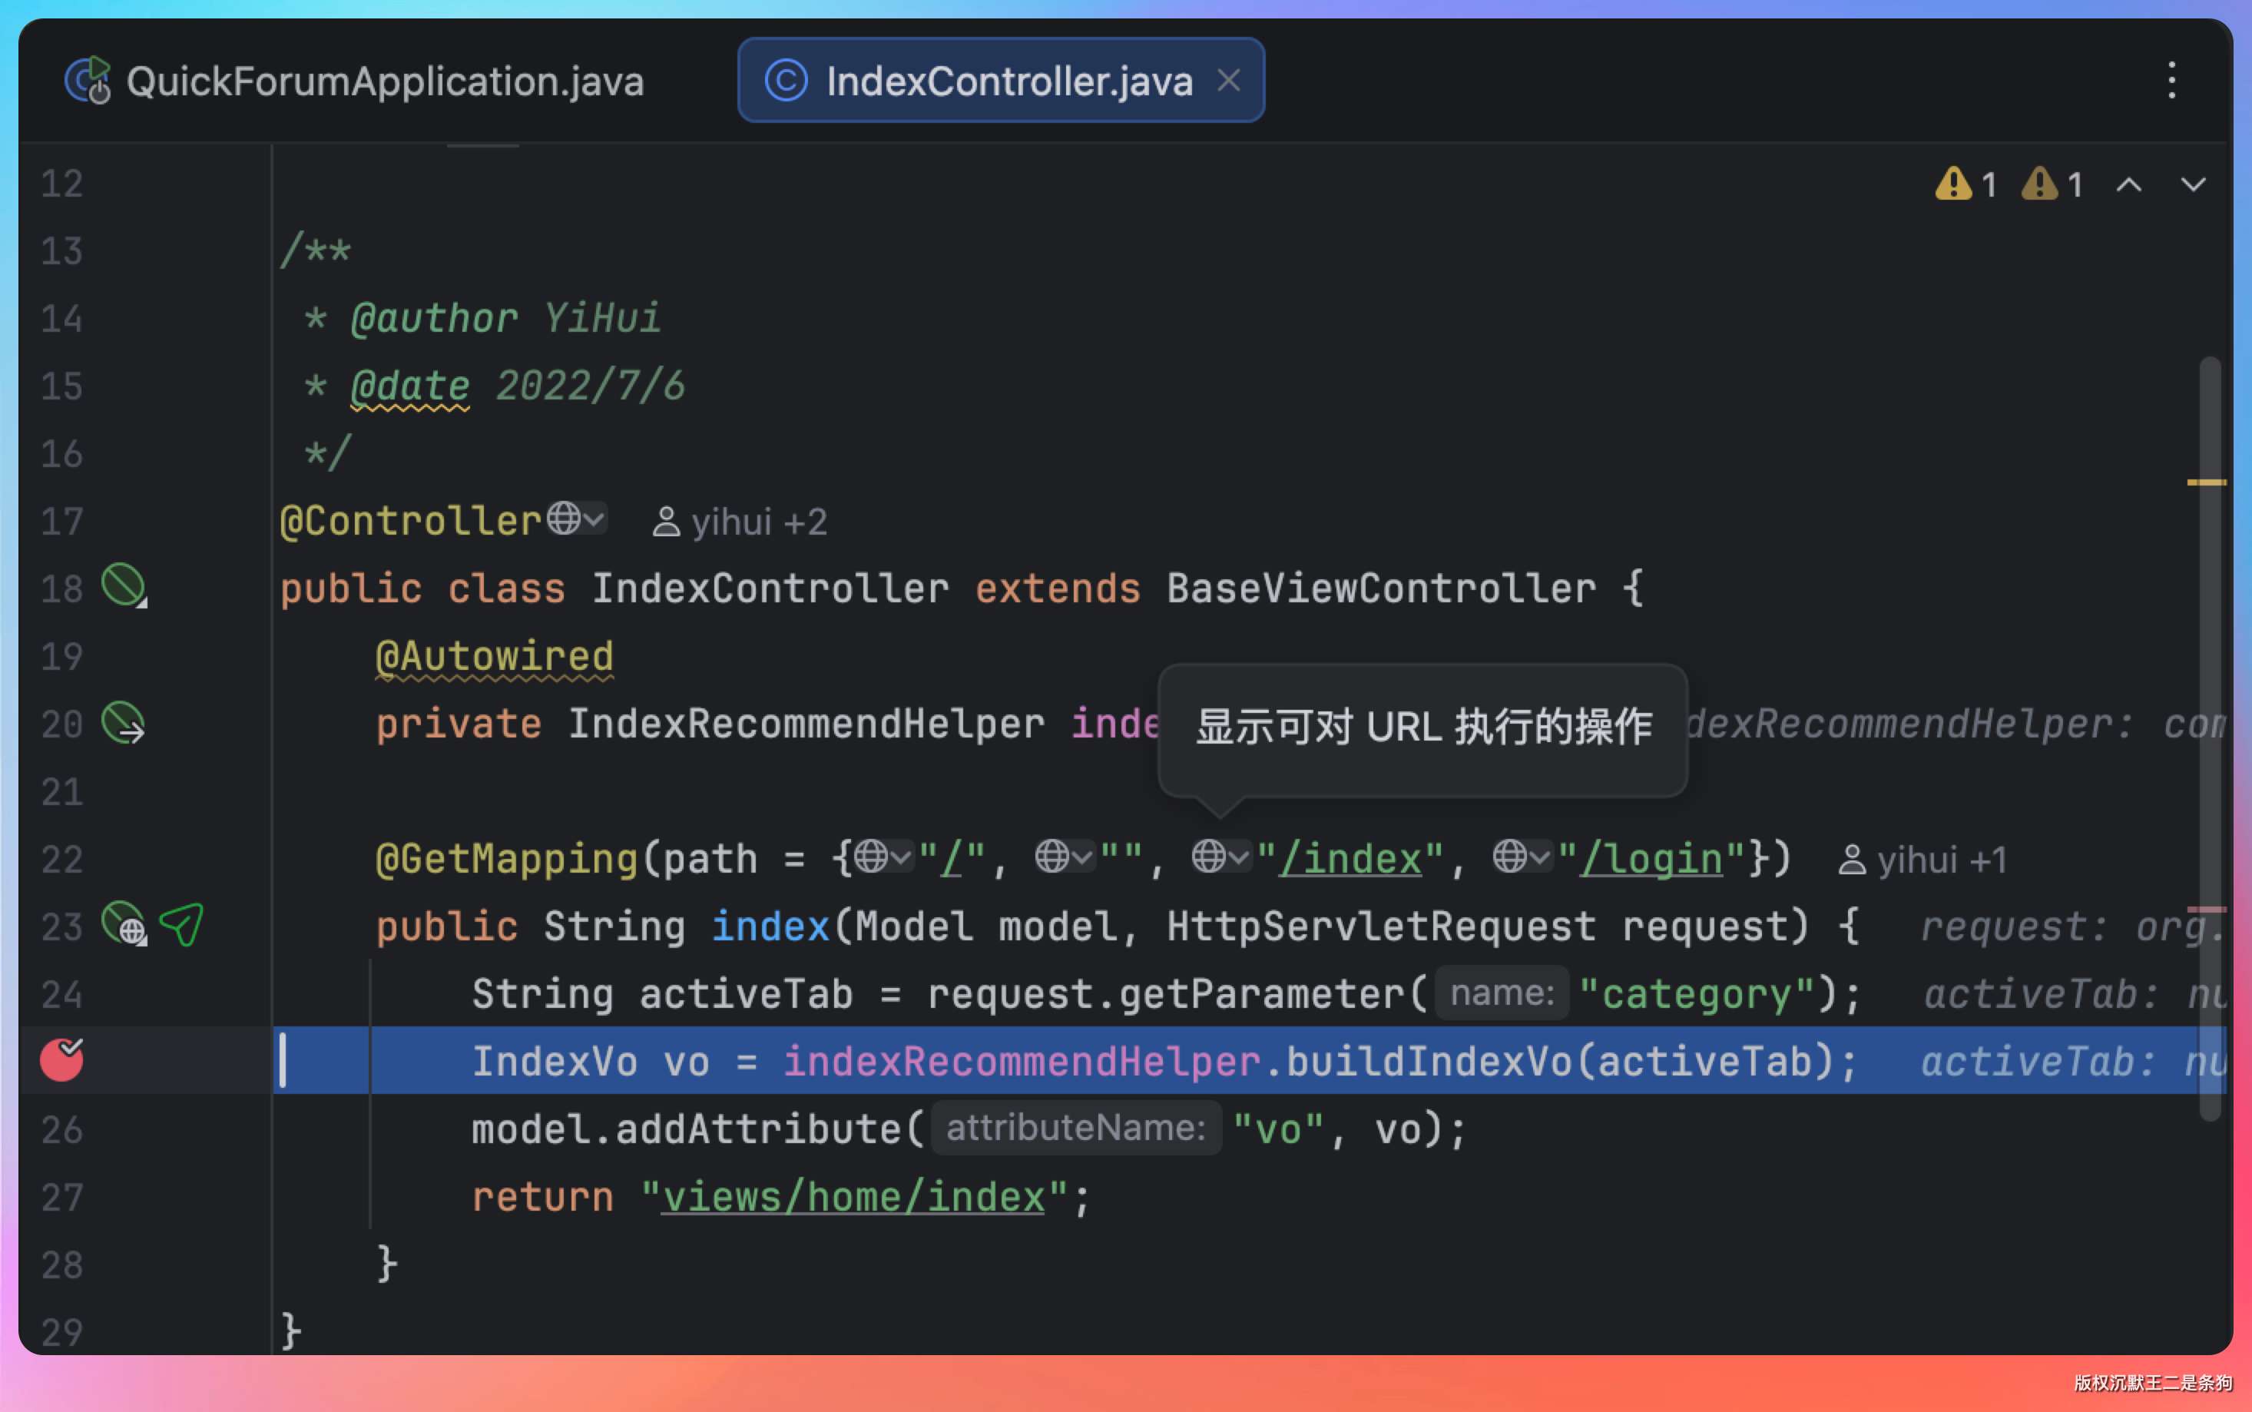Jump to the next highlighted problem with the down arrow
This screenshot has width=2252, height=1412.
coord(2193,184)
